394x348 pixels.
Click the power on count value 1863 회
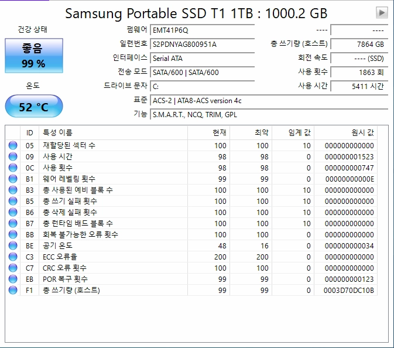359,73
